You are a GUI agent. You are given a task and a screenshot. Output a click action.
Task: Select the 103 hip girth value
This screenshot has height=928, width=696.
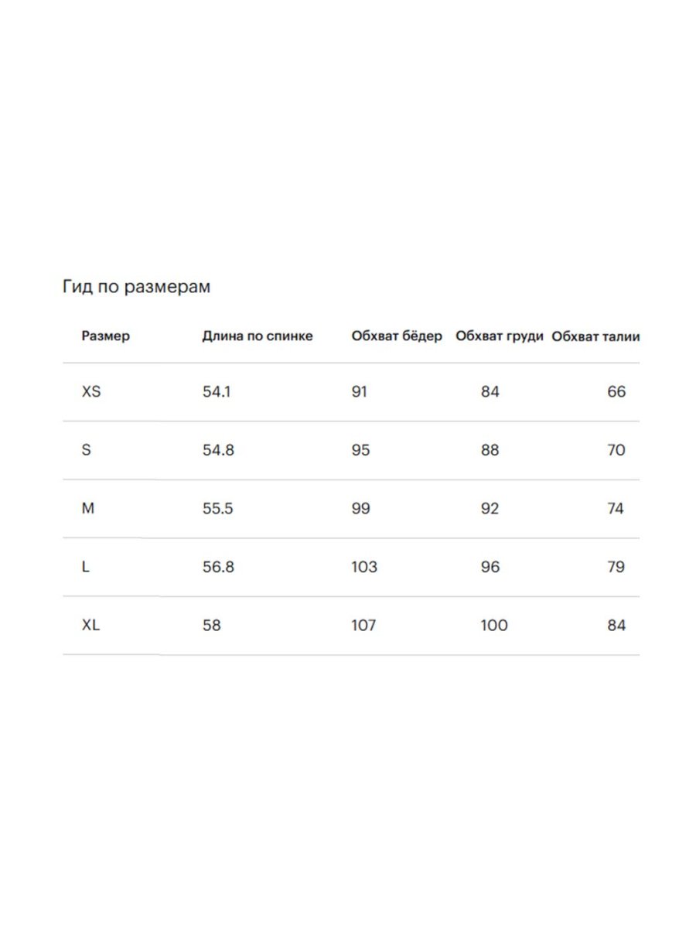click(364, 567)
